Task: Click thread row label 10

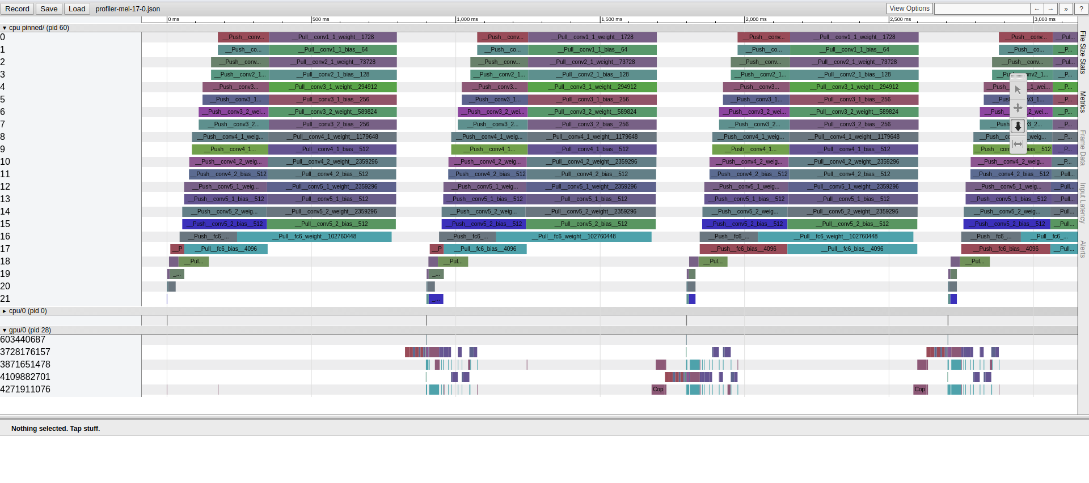Action: pyautogui.click(x=5, y=162)
